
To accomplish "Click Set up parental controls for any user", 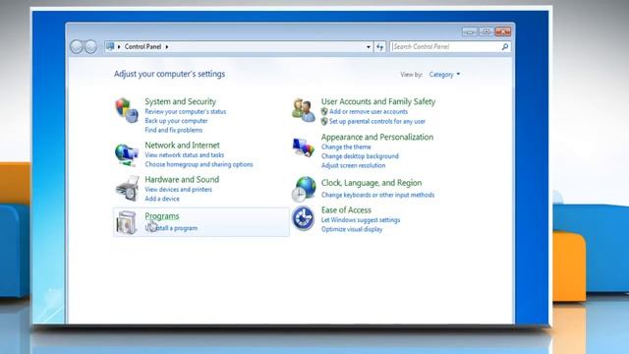I will 377,121.
